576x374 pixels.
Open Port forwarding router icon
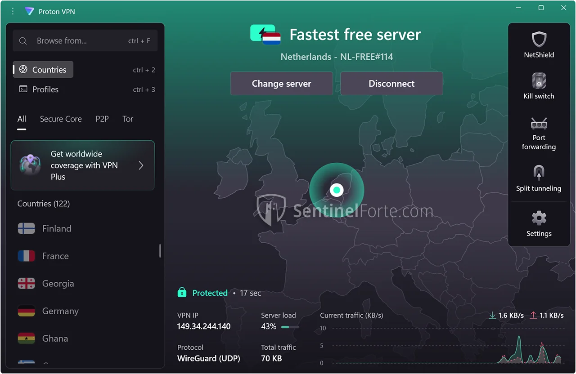pos(539,123)
